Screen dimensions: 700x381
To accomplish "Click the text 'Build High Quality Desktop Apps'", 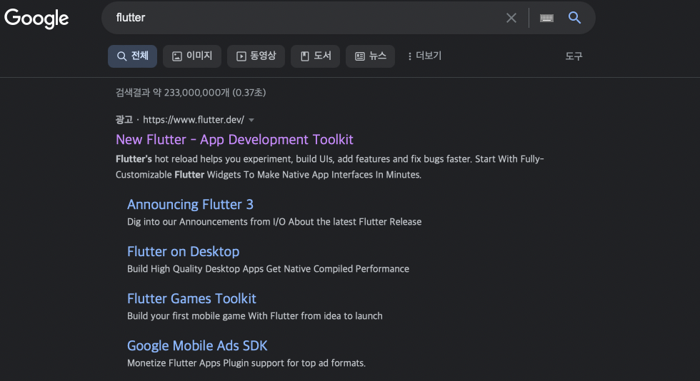I will pyautogui.click(x=195, y=268).
